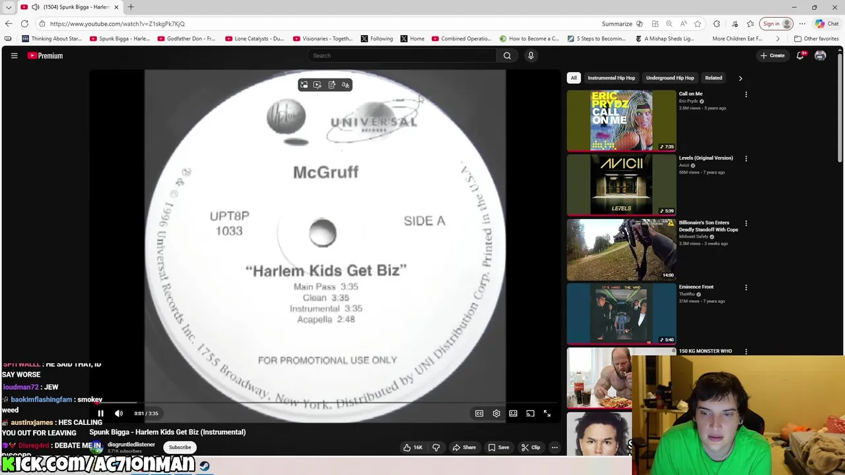
Task: Switch to theater mode view
Action: 513,414
